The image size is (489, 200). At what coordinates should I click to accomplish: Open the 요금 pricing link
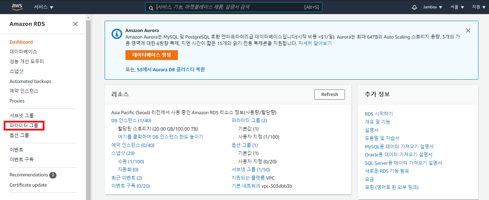[x=369, y=179]
